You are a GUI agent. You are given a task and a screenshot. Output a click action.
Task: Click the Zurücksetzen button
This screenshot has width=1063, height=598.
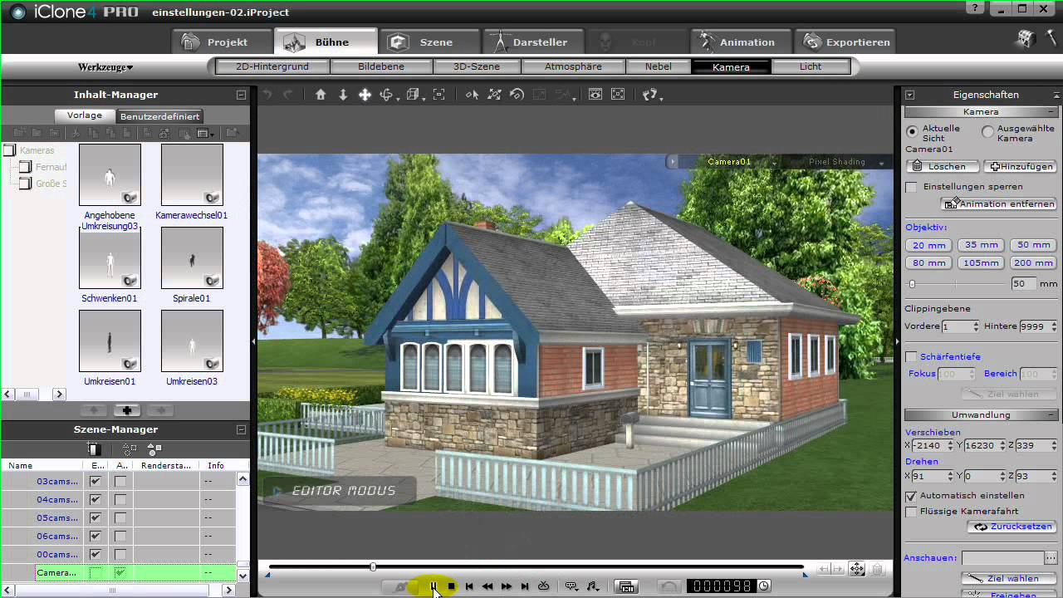tap(1012, 527)
